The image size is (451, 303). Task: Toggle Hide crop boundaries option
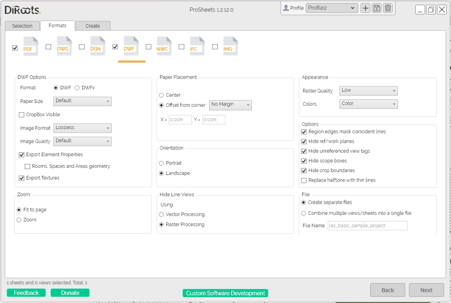click(304, 171)
